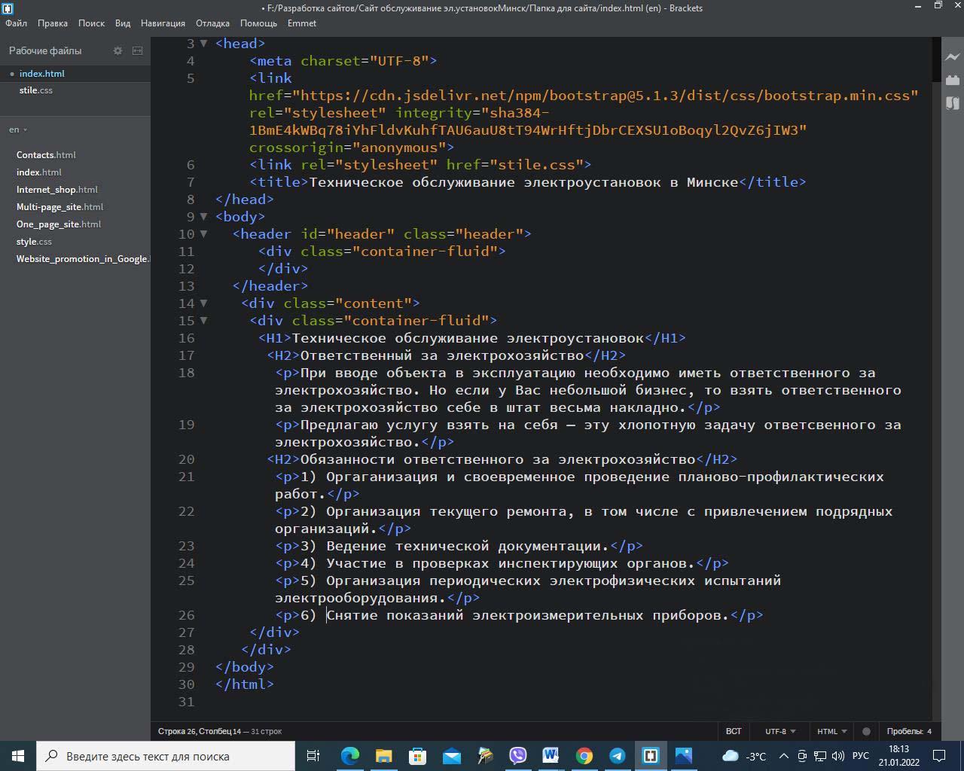Open the UTF-8 encoding dropdown
This screenshot has height=771, width=964.
[780, 731]
